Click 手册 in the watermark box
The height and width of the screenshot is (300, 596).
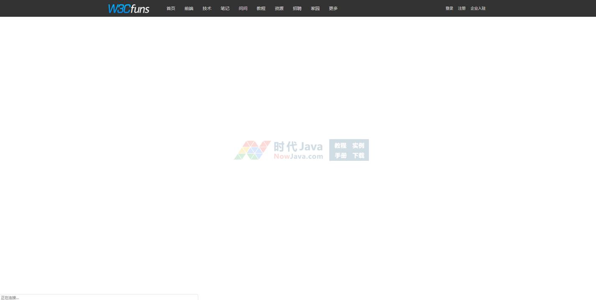pos(340,155)
